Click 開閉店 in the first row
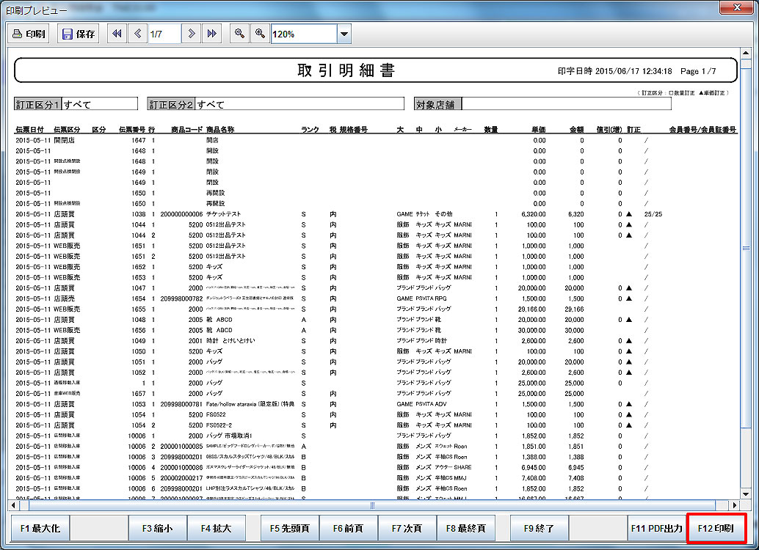 (x=64, y=140)
